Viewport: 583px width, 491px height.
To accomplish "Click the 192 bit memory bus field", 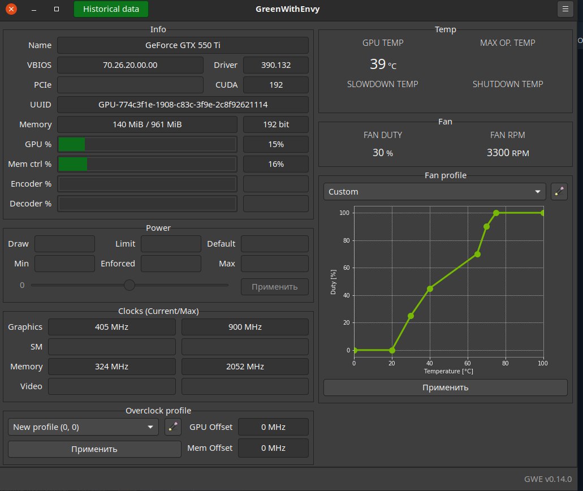I will click(275, 124).
